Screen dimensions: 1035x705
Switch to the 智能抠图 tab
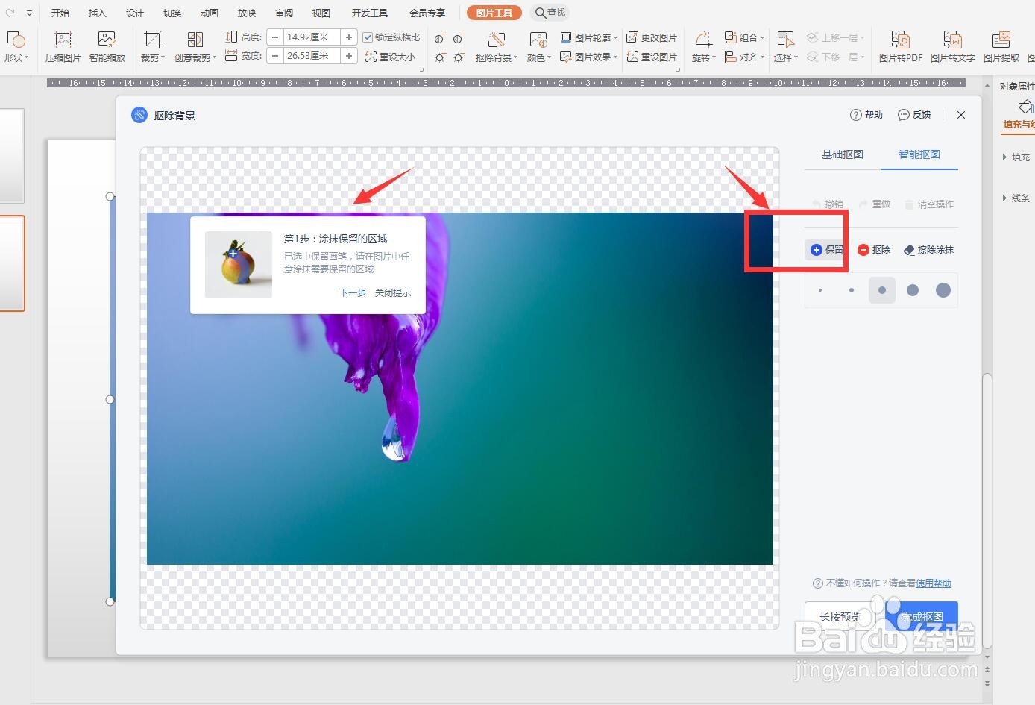[x=919, y=154]
